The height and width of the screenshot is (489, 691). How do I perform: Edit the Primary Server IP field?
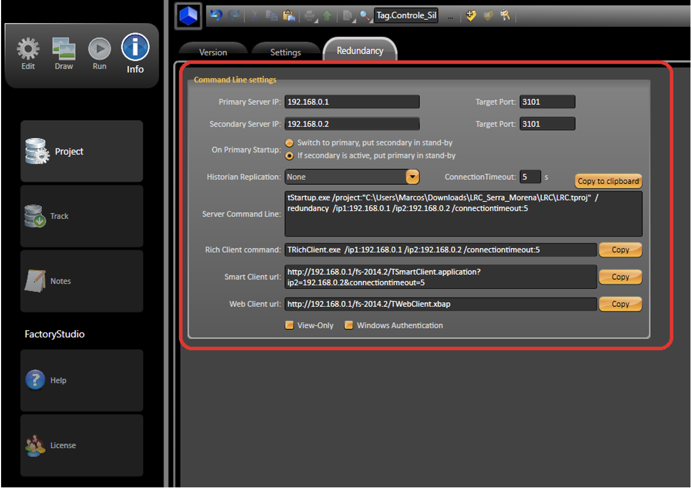click(x=352, y=102)
